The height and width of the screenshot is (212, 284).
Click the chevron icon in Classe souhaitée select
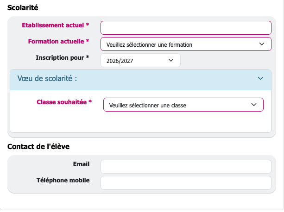(254, 105)
